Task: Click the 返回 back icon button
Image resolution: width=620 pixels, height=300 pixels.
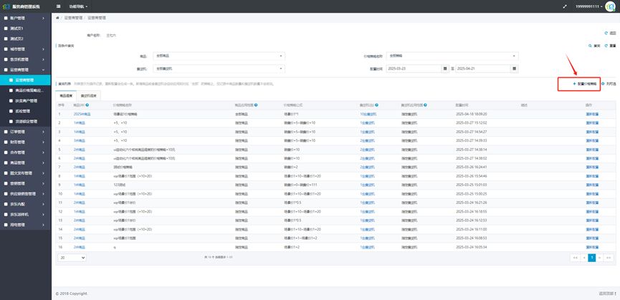Action: tap(610, 33)
